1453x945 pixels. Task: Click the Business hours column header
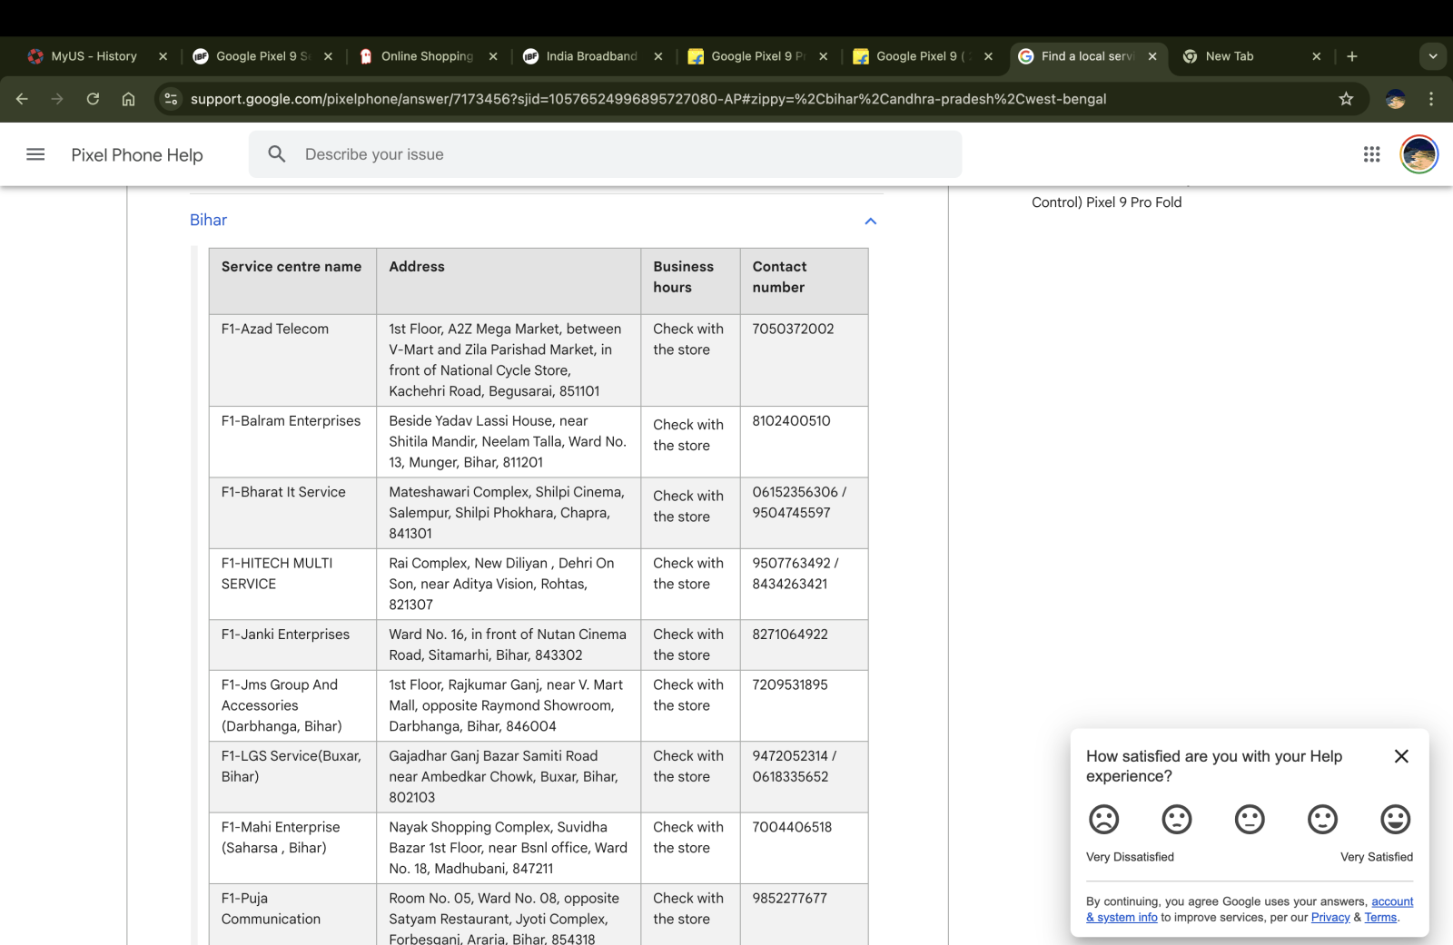(x=690, y=281)
